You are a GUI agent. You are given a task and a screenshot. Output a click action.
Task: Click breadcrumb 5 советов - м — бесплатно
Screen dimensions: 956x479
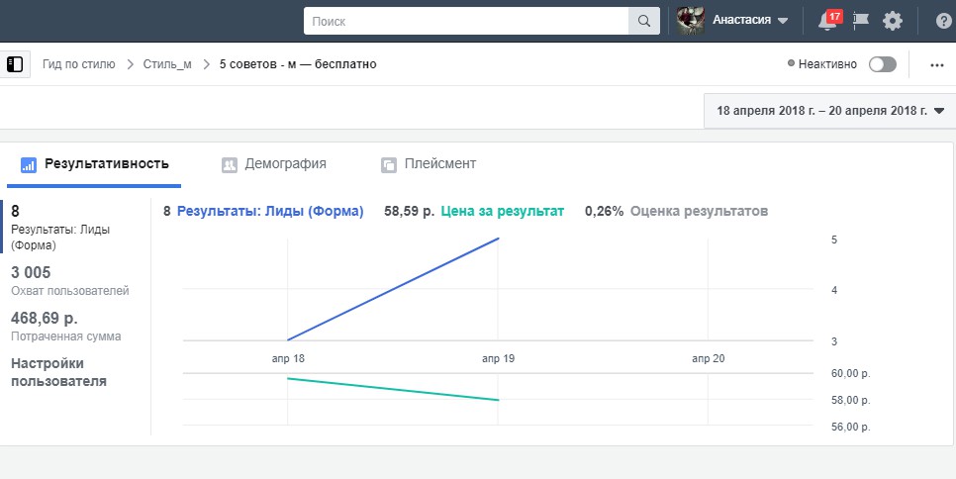click(298, 64)
